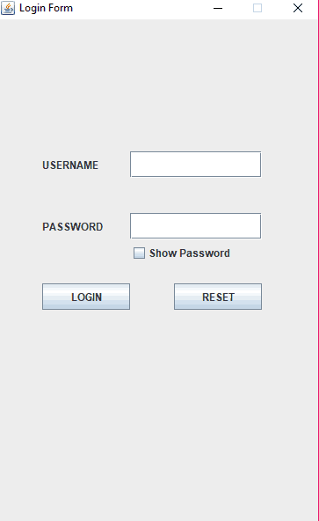Click the PASSWORD label
The width and height of the screenshot is (319, 521).
[x=72, y=226]
